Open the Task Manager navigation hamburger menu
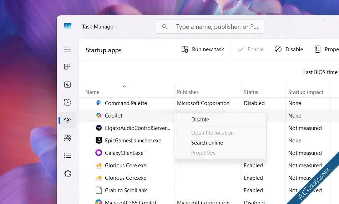The width and height of the screenshot is (339, 204). (67, 49)
